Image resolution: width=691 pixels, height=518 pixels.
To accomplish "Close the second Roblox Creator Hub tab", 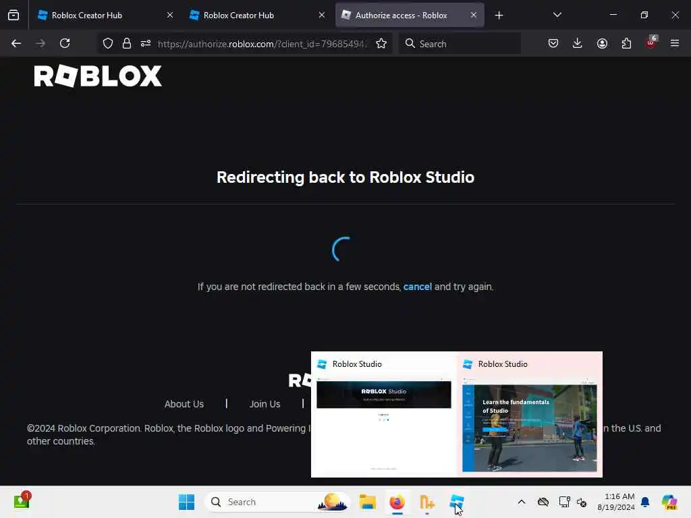I will [322, 16].
